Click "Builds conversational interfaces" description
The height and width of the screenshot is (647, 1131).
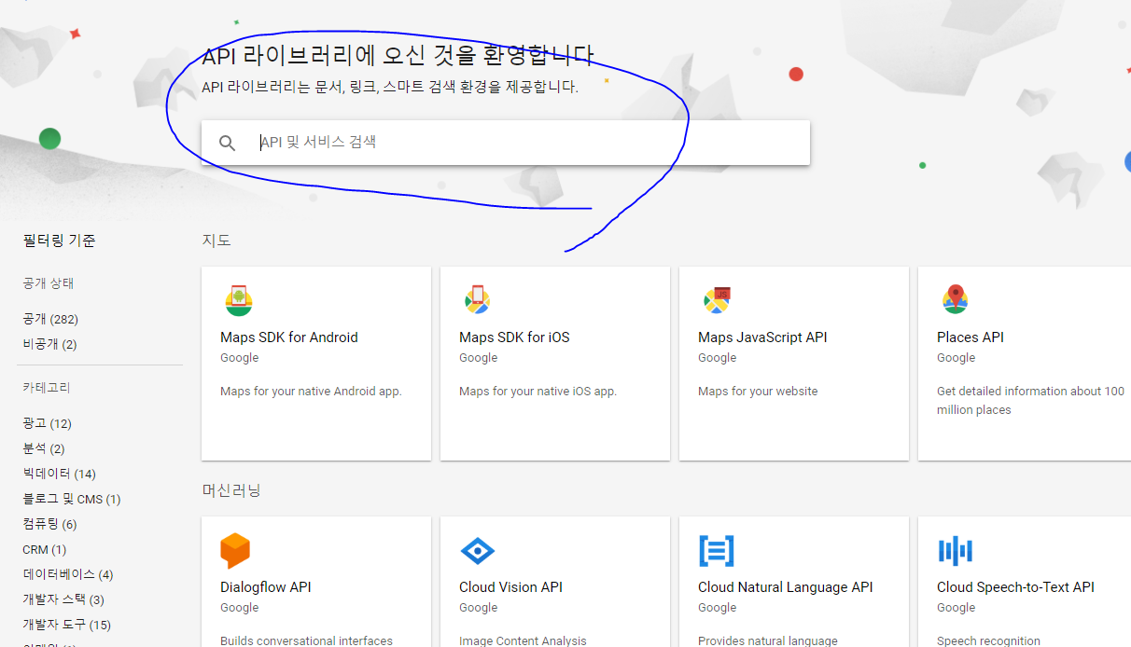pos(306,640)
